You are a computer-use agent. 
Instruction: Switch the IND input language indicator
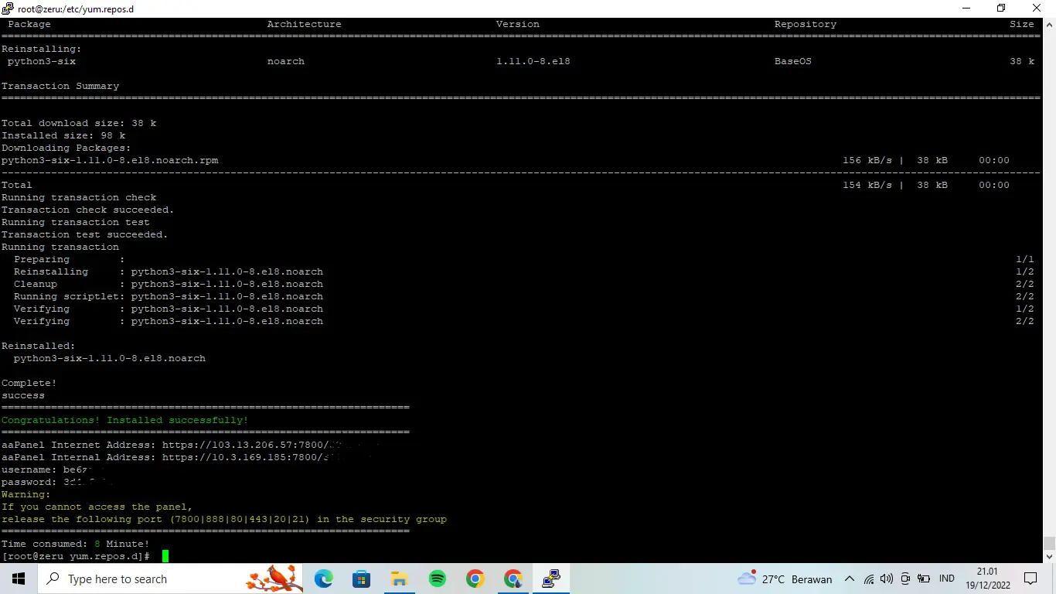pos(946,579)
